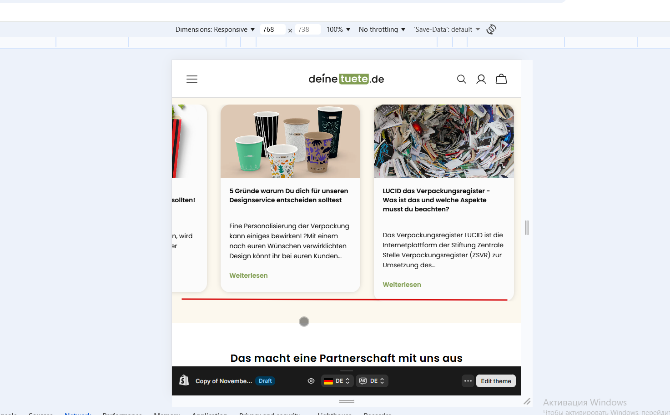Click the corner diagonal viewport resize handle
Screen dimensions: 670x415
(527, 401)
